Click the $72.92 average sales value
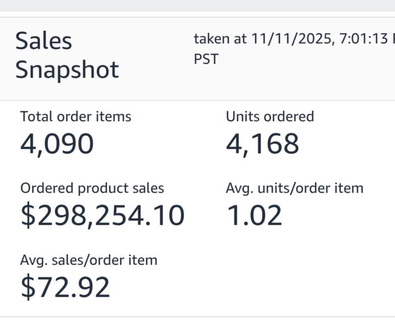This screenshot has width=395, height=320. coord(65,287)
